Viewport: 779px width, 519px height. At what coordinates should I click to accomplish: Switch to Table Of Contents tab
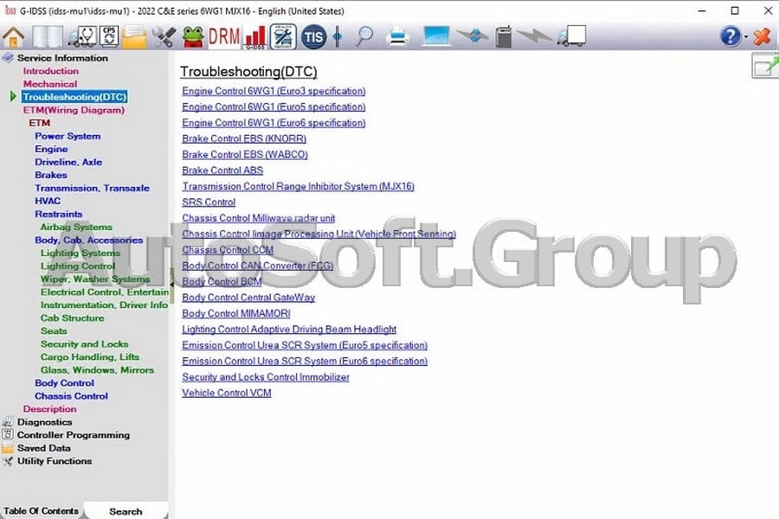[42, 510]
